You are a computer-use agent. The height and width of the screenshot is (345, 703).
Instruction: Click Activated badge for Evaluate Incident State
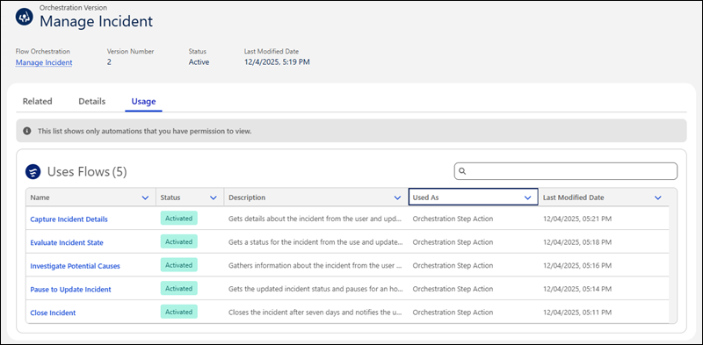click(x=179, y=242)
